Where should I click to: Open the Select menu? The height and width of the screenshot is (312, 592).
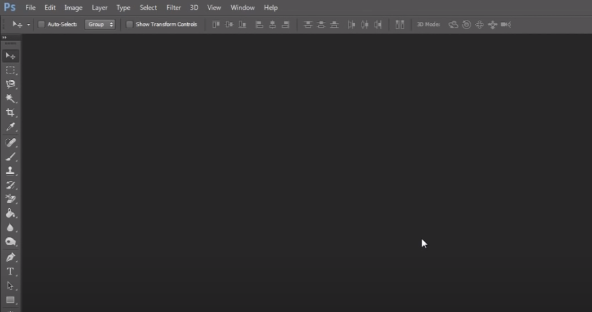148,8
